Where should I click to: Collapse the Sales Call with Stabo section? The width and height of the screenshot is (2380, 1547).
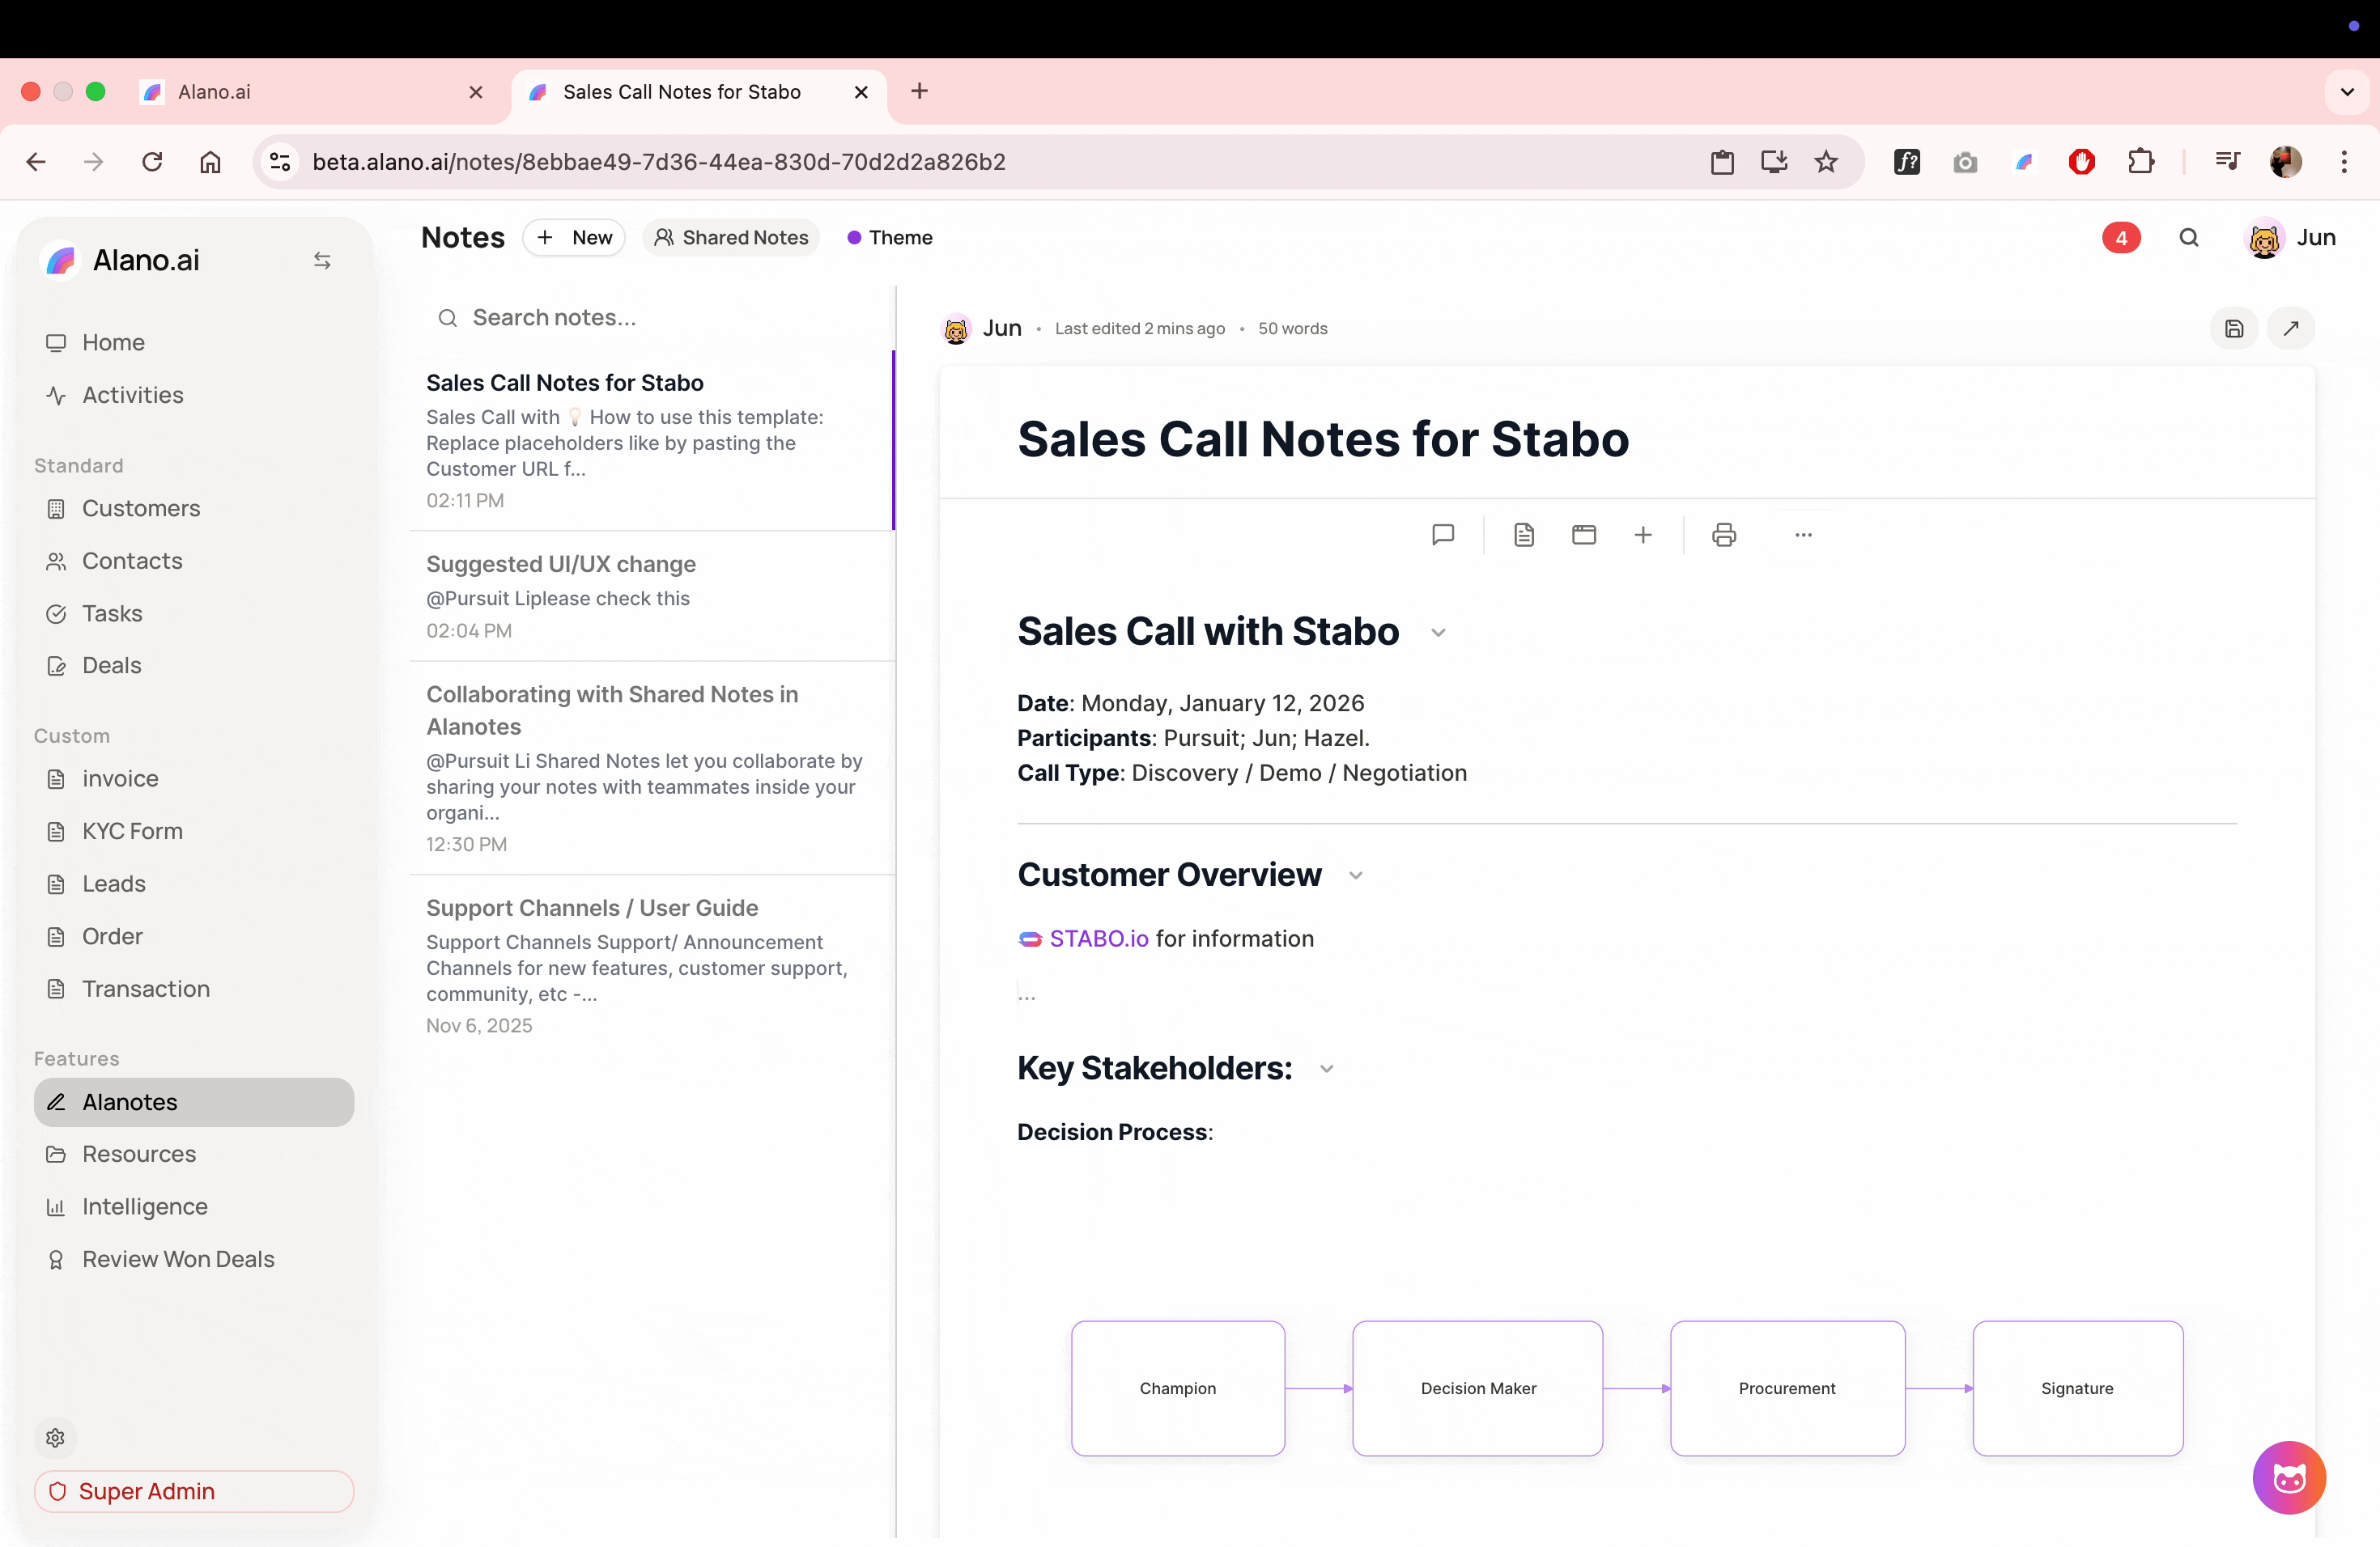point(1438,633)
